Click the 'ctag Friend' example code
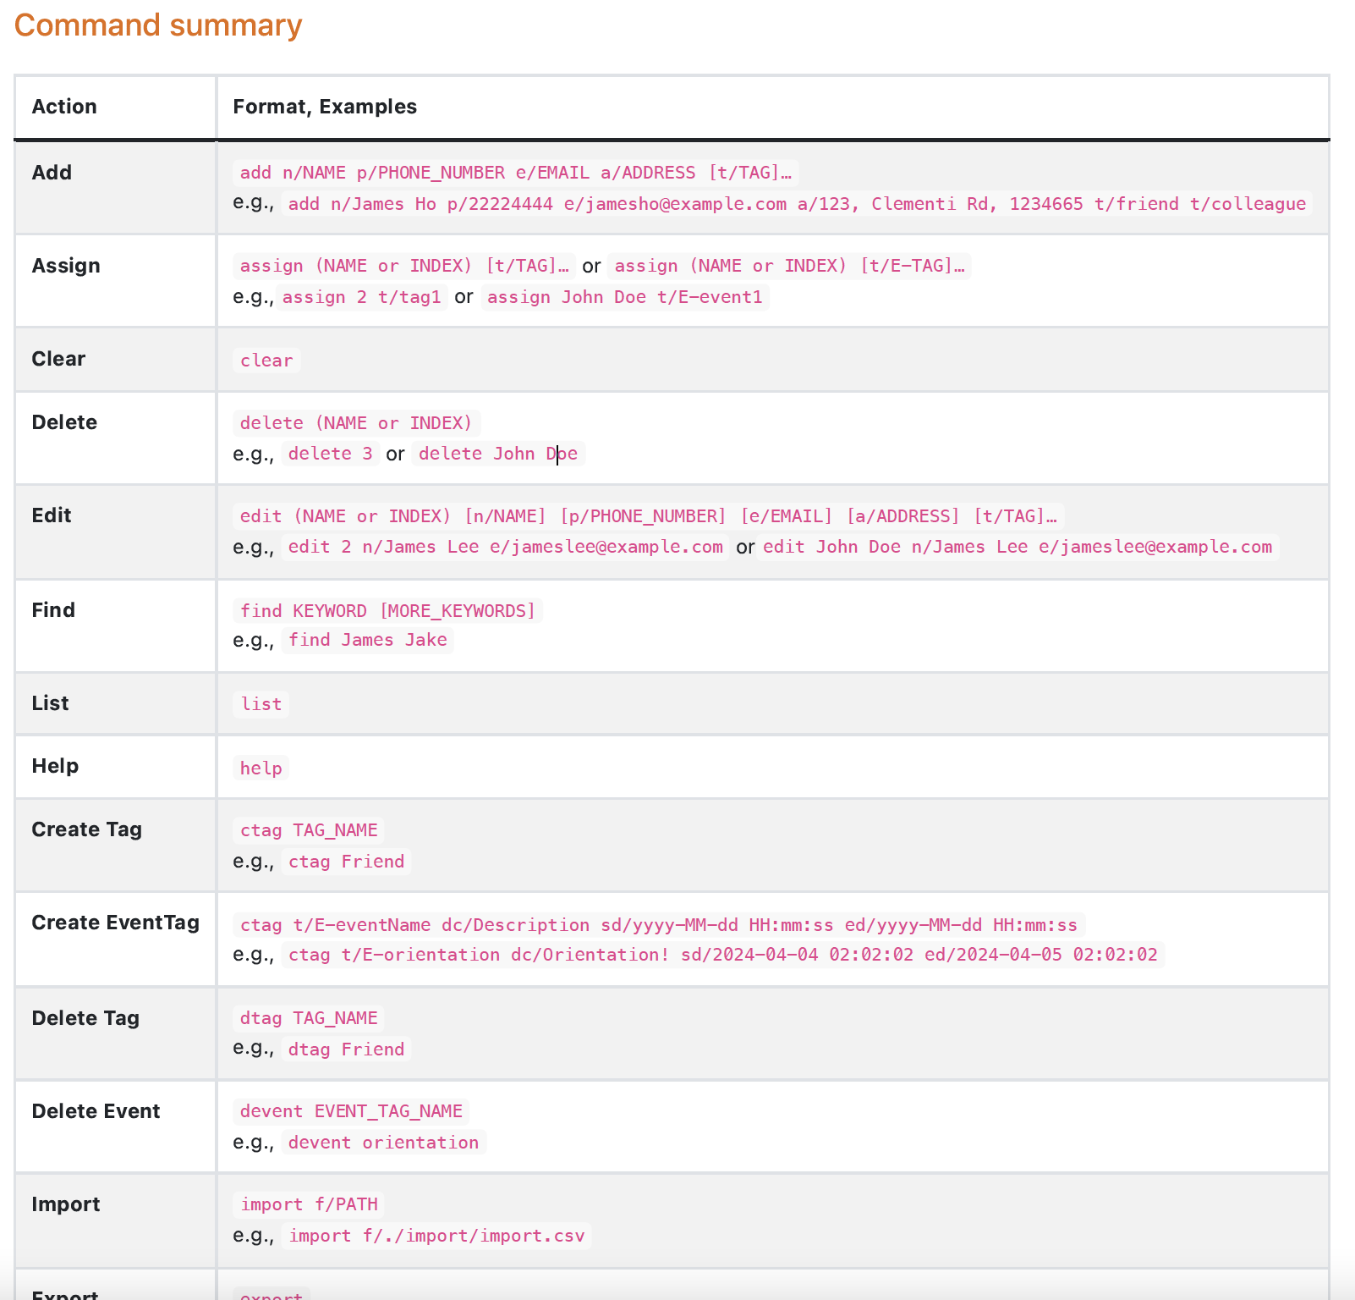 coord(347,862)
